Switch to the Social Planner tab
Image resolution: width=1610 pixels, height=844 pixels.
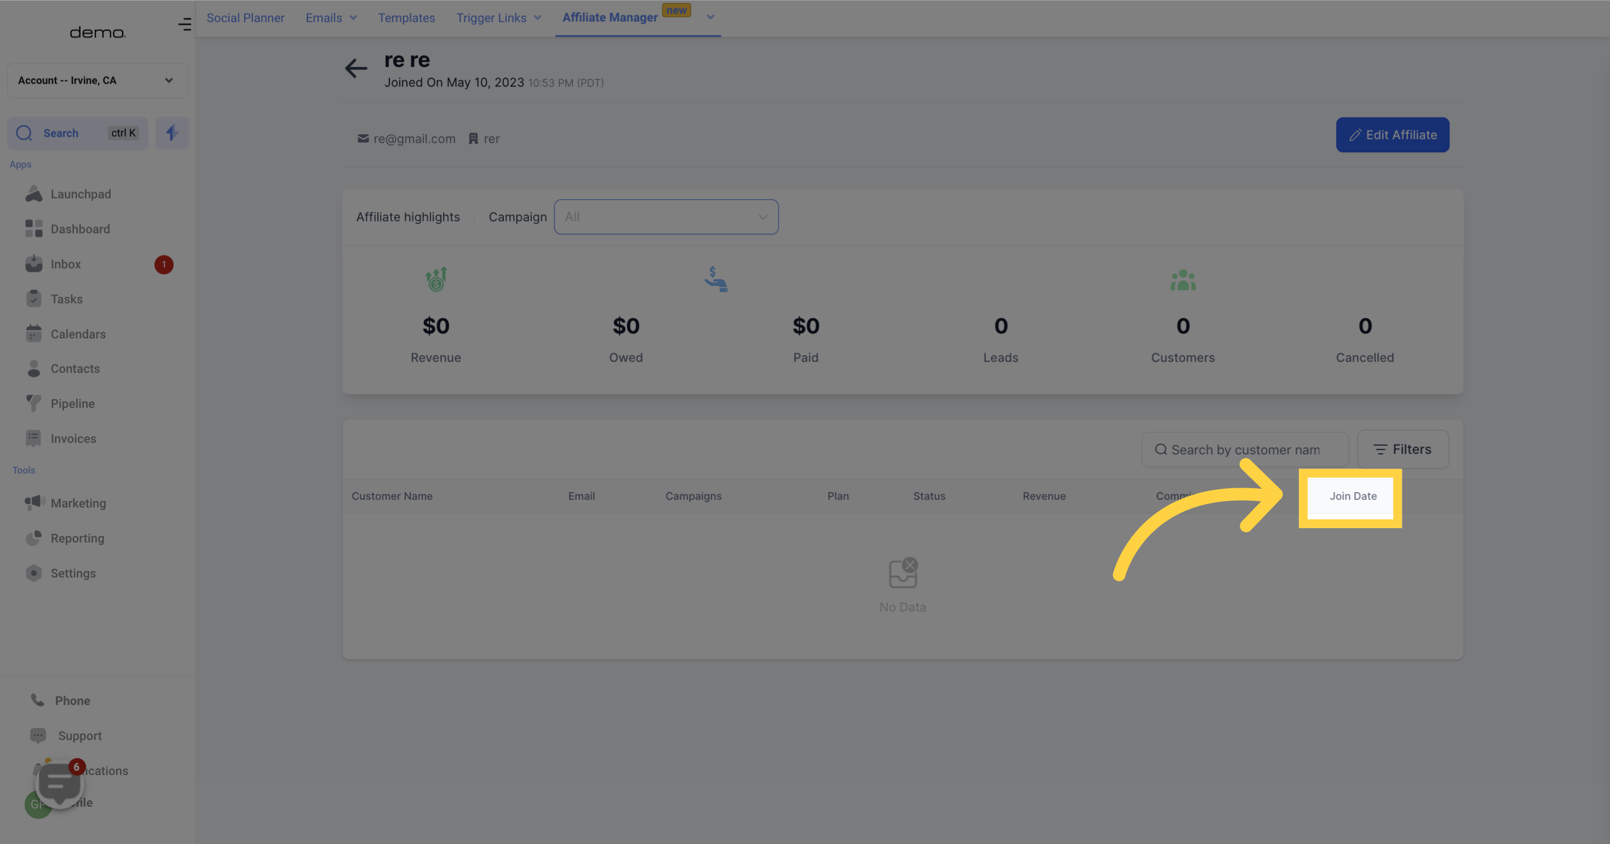(245, 18)
